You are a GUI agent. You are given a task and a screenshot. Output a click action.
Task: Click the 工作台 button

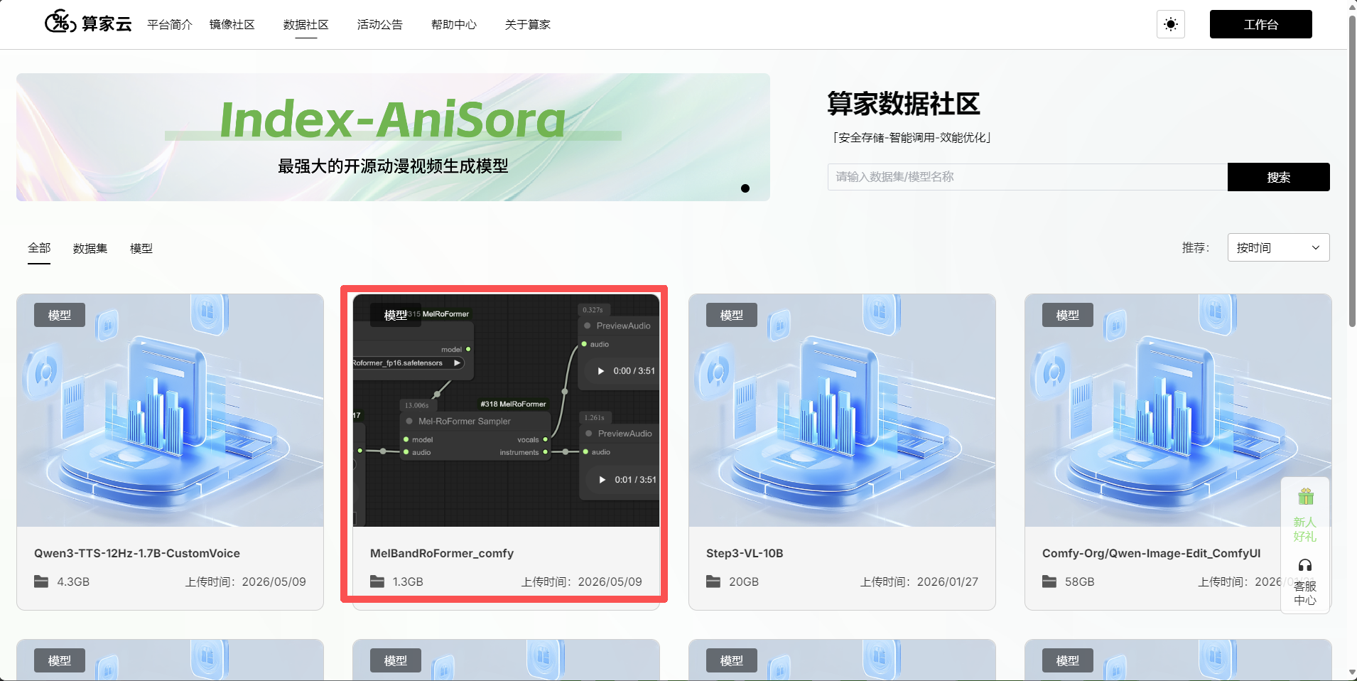point(1261,24)
